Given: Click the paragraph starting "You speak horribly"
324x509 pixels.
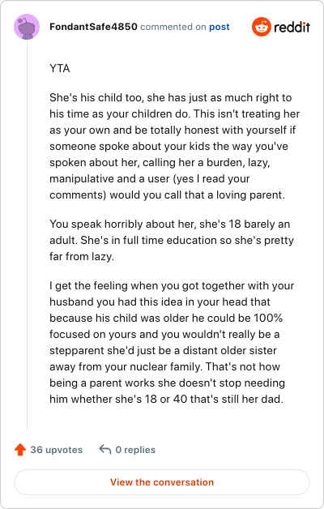Looking at the screenshot, I should (x=172, y=240).
